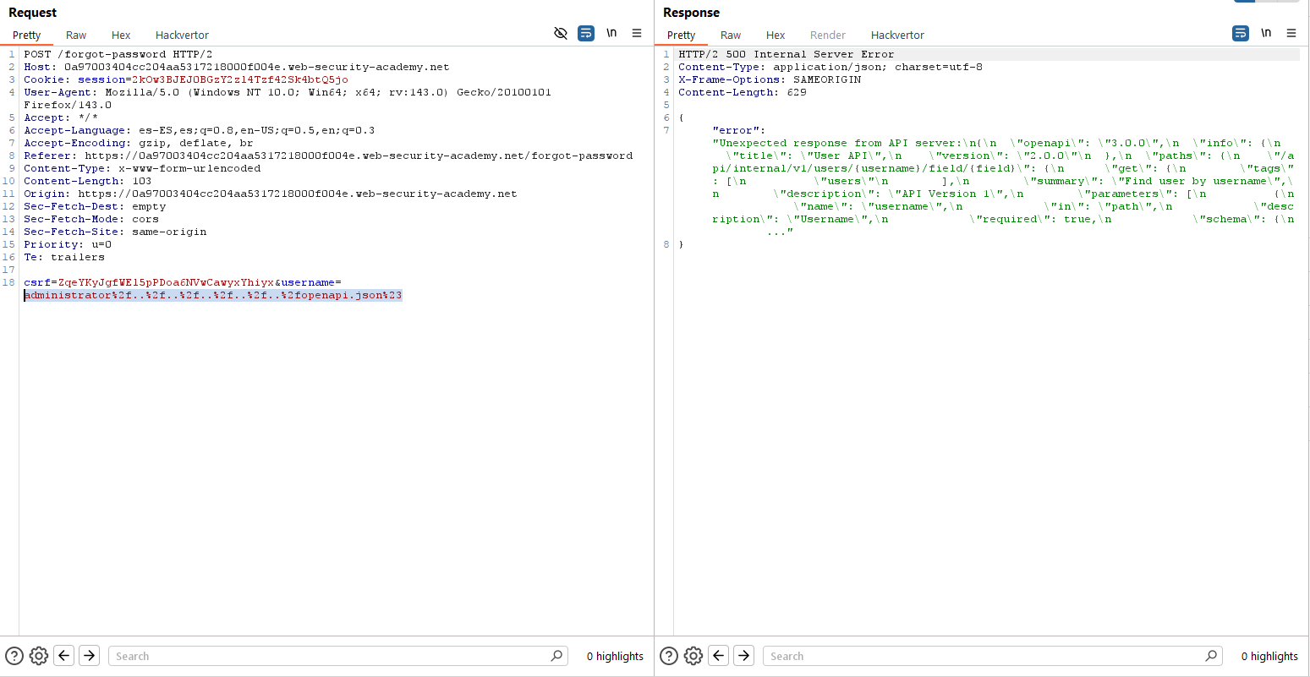Toggle word wrap in the Response editor
Image resolution: width=1310 pixels, height=677 pixels.
1241,34
